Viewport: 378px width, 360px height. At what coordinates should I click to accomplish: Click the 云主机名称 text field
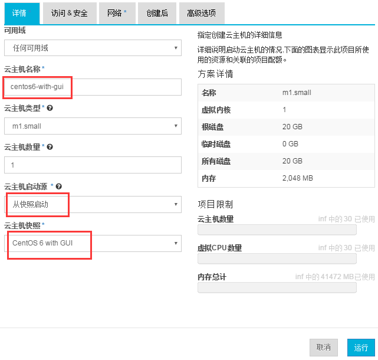tap(93, 87)
